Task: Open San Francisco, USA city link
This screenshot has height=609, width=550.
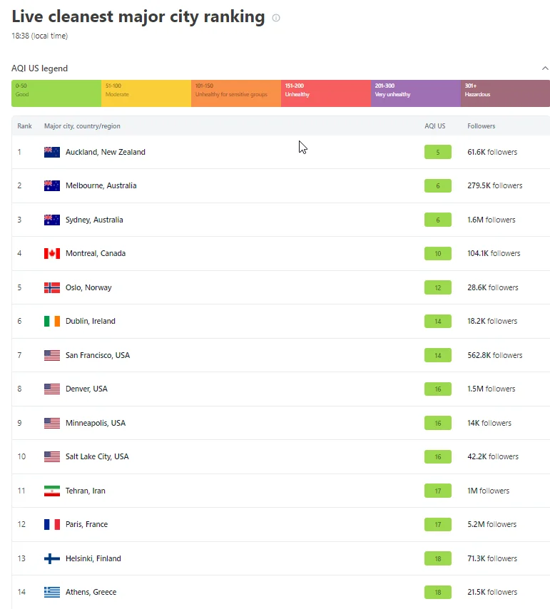Action: (98, 355)
